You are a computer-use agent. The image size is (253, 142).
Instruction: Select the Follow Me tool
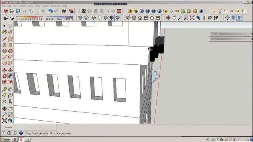tap(10, 76)
